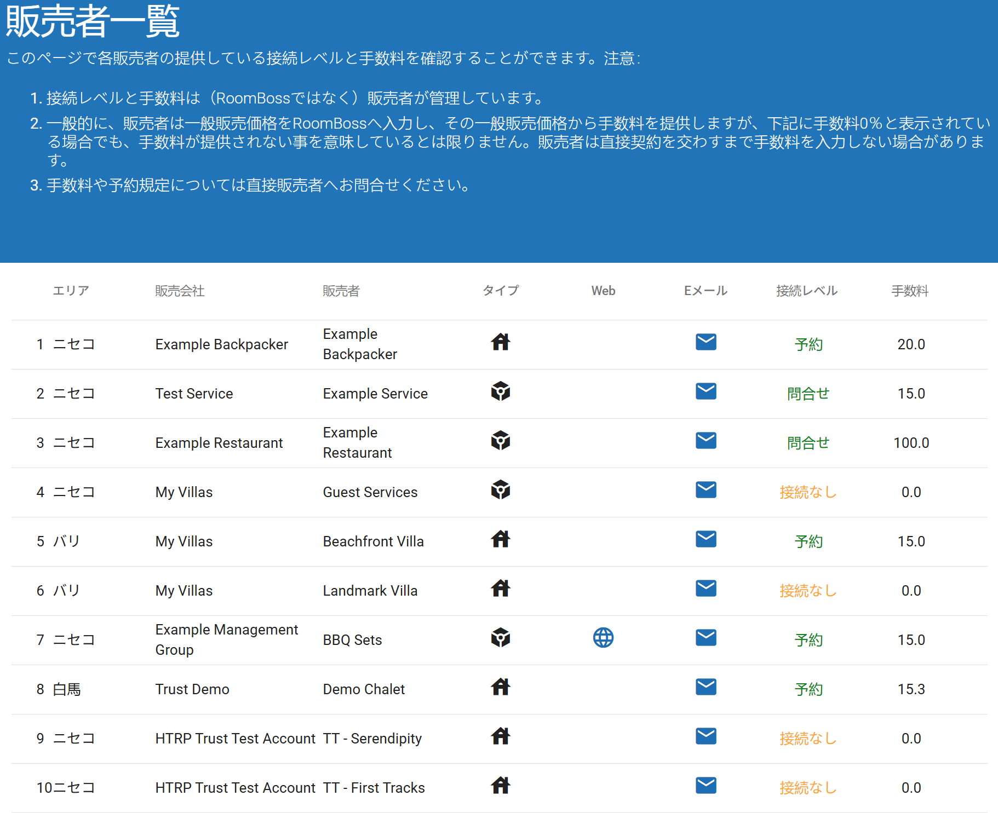Click the email envelope for Demo Chalet

click(706, 687)
